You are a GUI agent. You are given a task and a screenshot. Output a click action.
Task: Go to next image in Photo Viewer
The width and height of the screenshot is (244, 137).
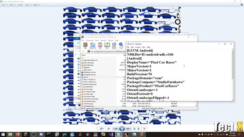(x=128, y=129)
